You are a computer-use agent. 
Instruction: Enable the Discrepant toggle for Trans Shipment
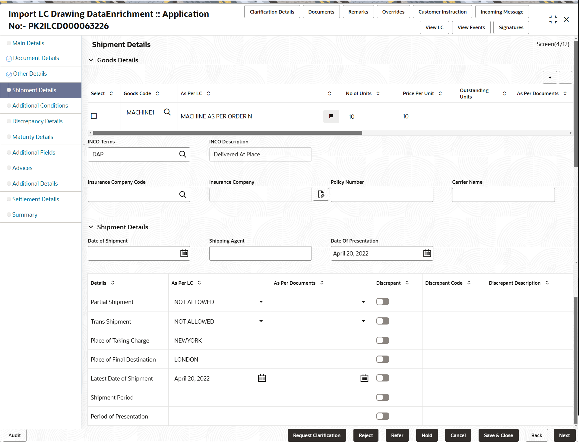pos(382,321)
